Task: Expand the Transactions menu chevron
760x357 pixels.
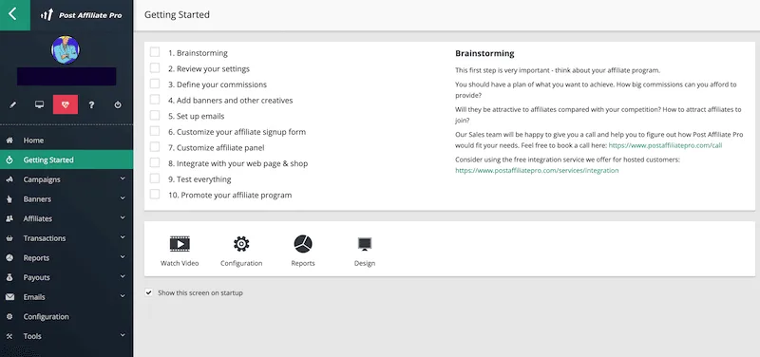Action: click(x=123, y=237)
